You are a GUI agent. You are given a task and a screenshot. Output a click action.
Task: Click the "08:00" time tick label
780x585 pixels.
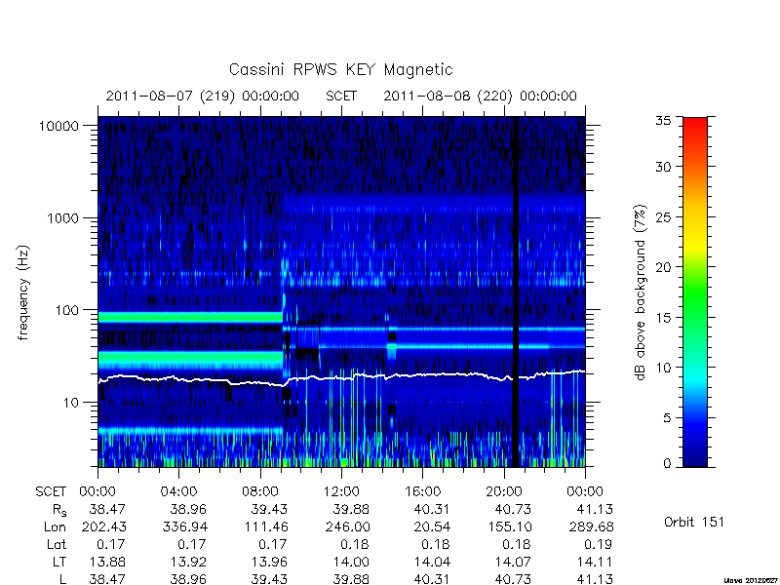click(260, 491)
